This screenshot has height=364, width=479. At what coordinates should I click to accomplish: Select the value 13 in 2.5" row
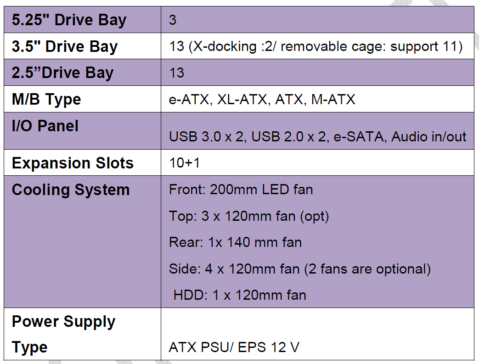(177, 73)
